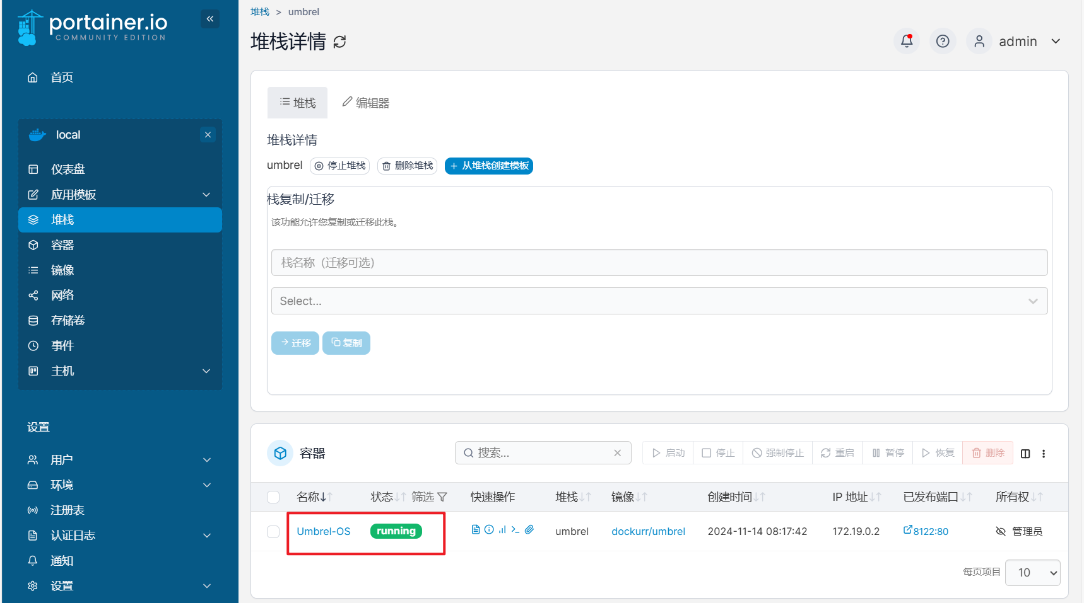Click the 删除堆栈 button
Image resolution: width=1084 pixels, height=603 pixels.
tap(408, 166)
